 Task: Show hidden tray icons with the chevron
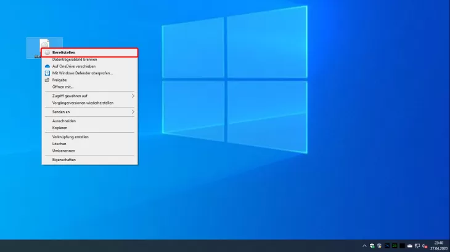click(364, 246)
